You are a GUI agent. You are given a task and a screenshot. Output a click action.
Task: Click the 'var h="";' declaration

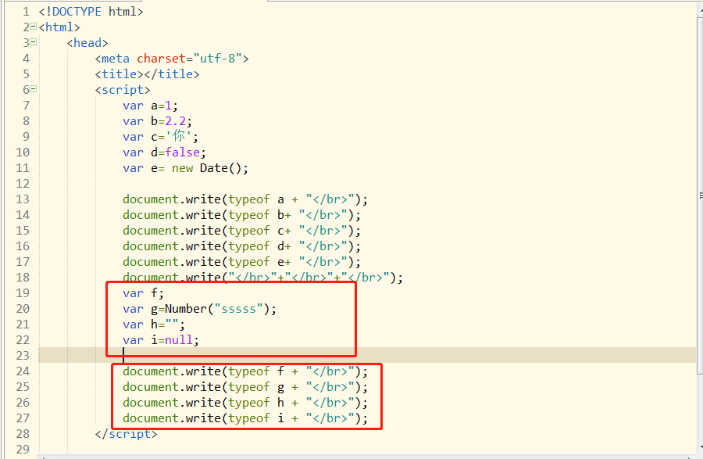(x=154, y=325)
